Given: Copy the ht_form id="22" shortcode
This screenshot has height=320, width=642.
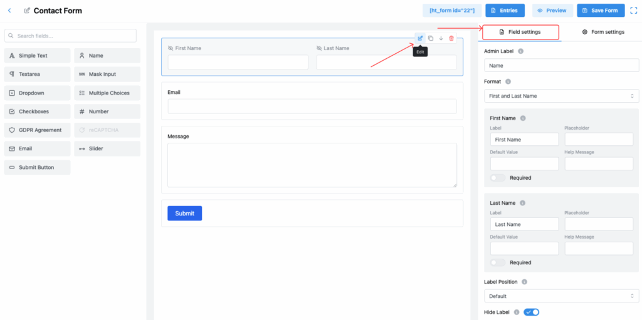Looking at the screenshot, I should (452, 11).
